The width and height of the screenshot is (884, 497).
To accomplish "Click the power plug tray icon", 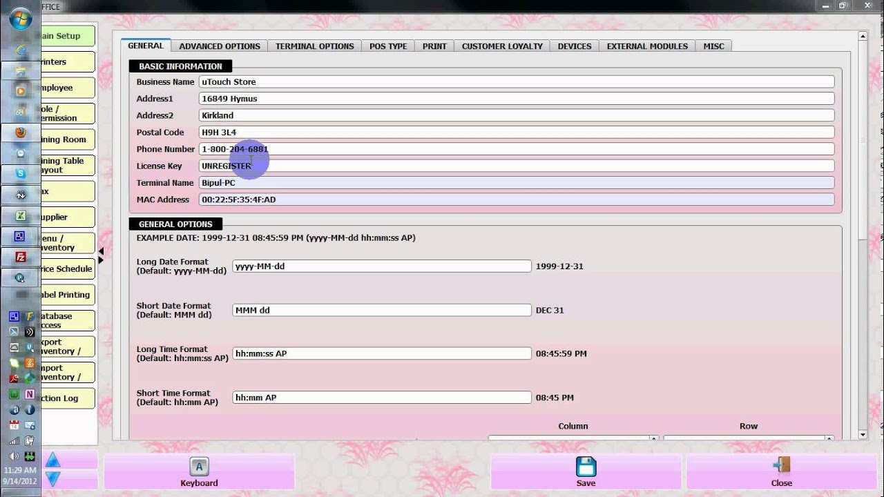I will coord(30,440).
